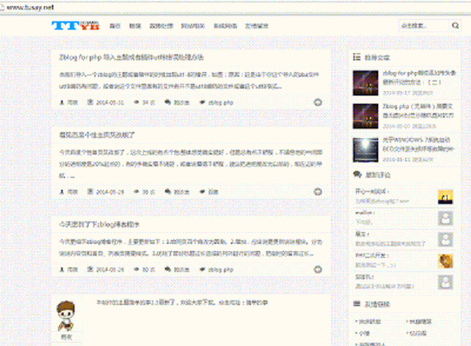Click calendar icon on the second post
This screenshot has height=346, width=471.
point(90,191)
